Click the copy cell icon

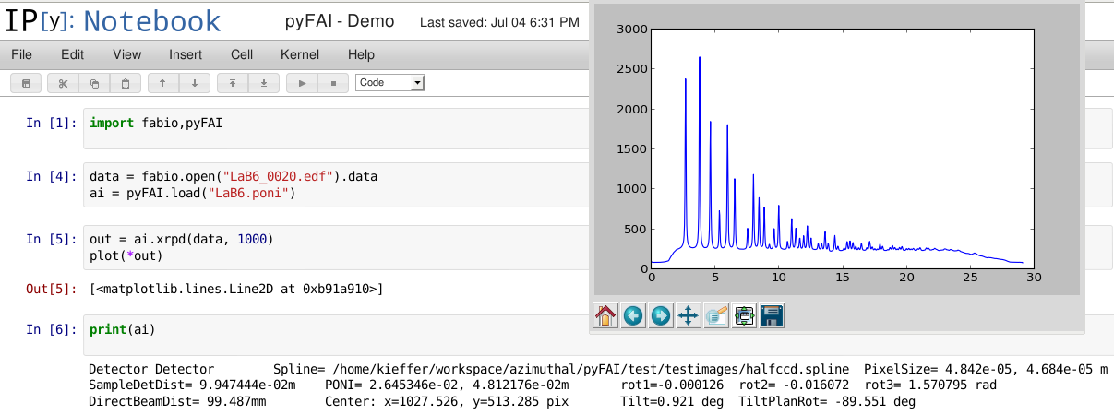pos(94,83)
